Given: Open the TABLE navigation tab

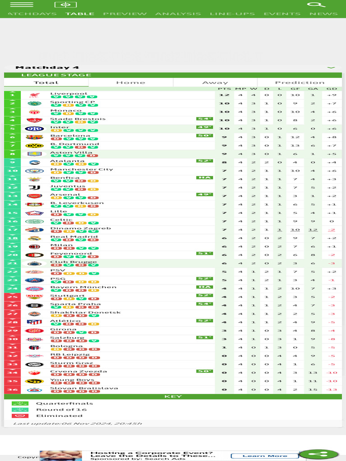Looking at the screenshot, I should pos(80,14).
